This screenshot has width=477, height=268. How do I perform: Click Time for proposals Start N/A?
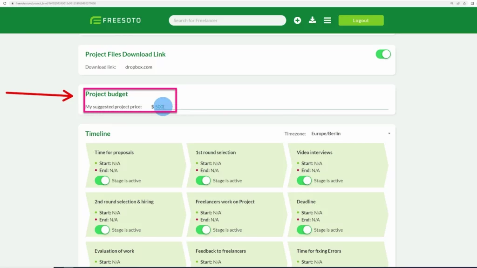[109, 163]
